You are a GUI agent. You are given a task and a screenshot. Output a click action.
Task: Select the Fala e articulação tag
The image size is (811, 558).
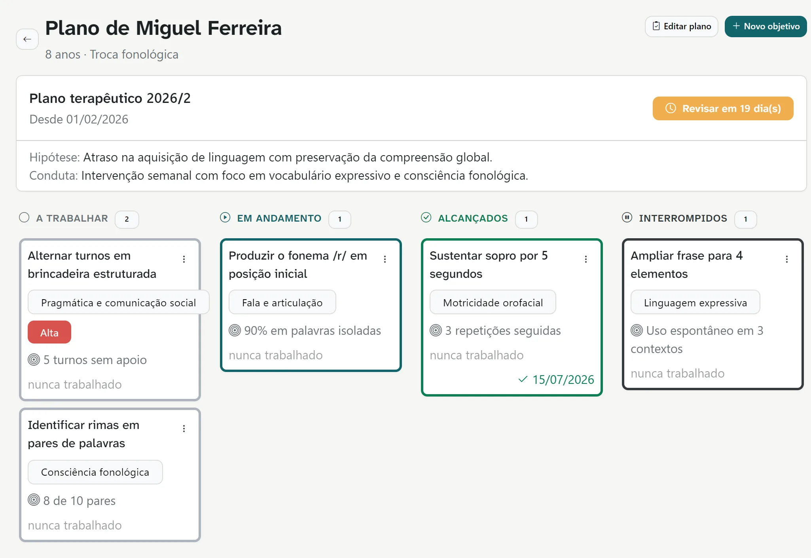[x=282, y=302]
